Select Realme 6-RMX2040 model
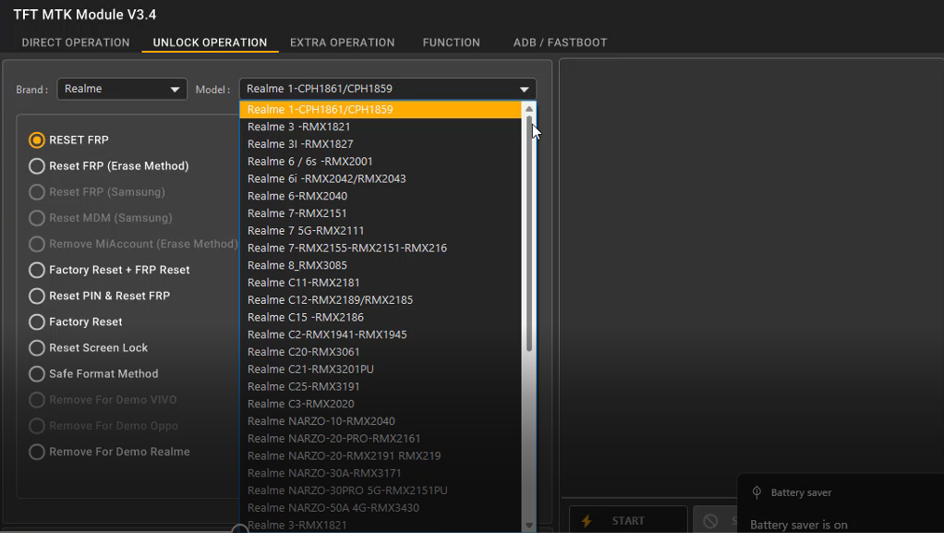 click(381, 197)
